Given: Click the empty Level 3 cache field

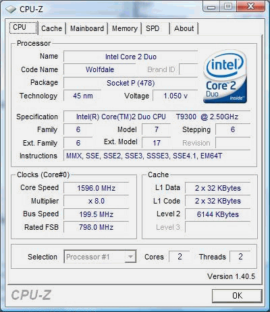Looking at the screenshot, I should (x=218, y=227).
